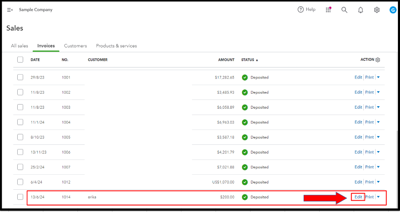Click the search magnifier icon

(344, 10)
